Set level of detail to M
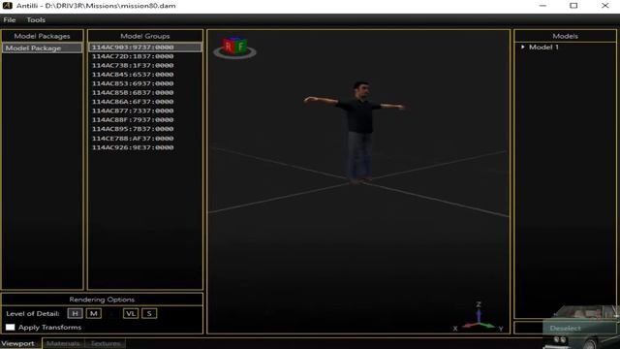 tap(94, 313)
